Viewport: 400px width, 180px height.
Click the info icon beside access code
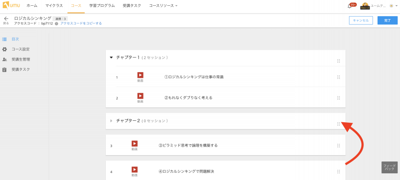click(56, 23)
